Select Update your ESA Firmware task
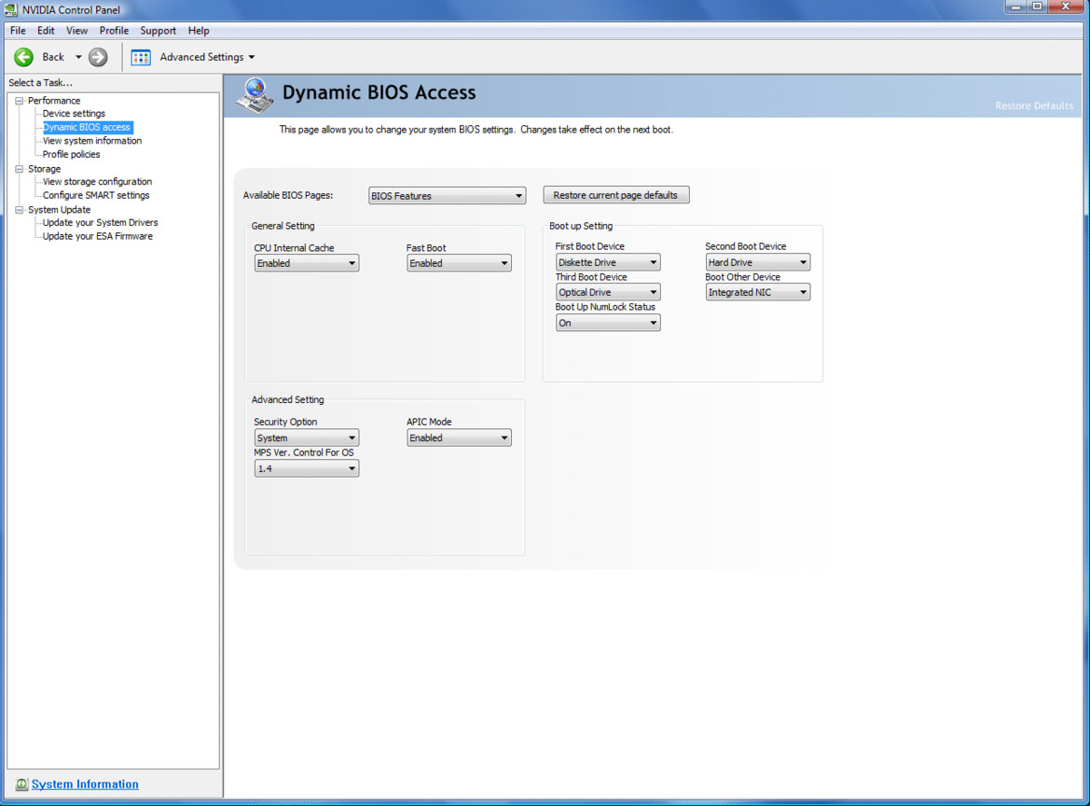The image size is (1090, 806). (97, 236)
